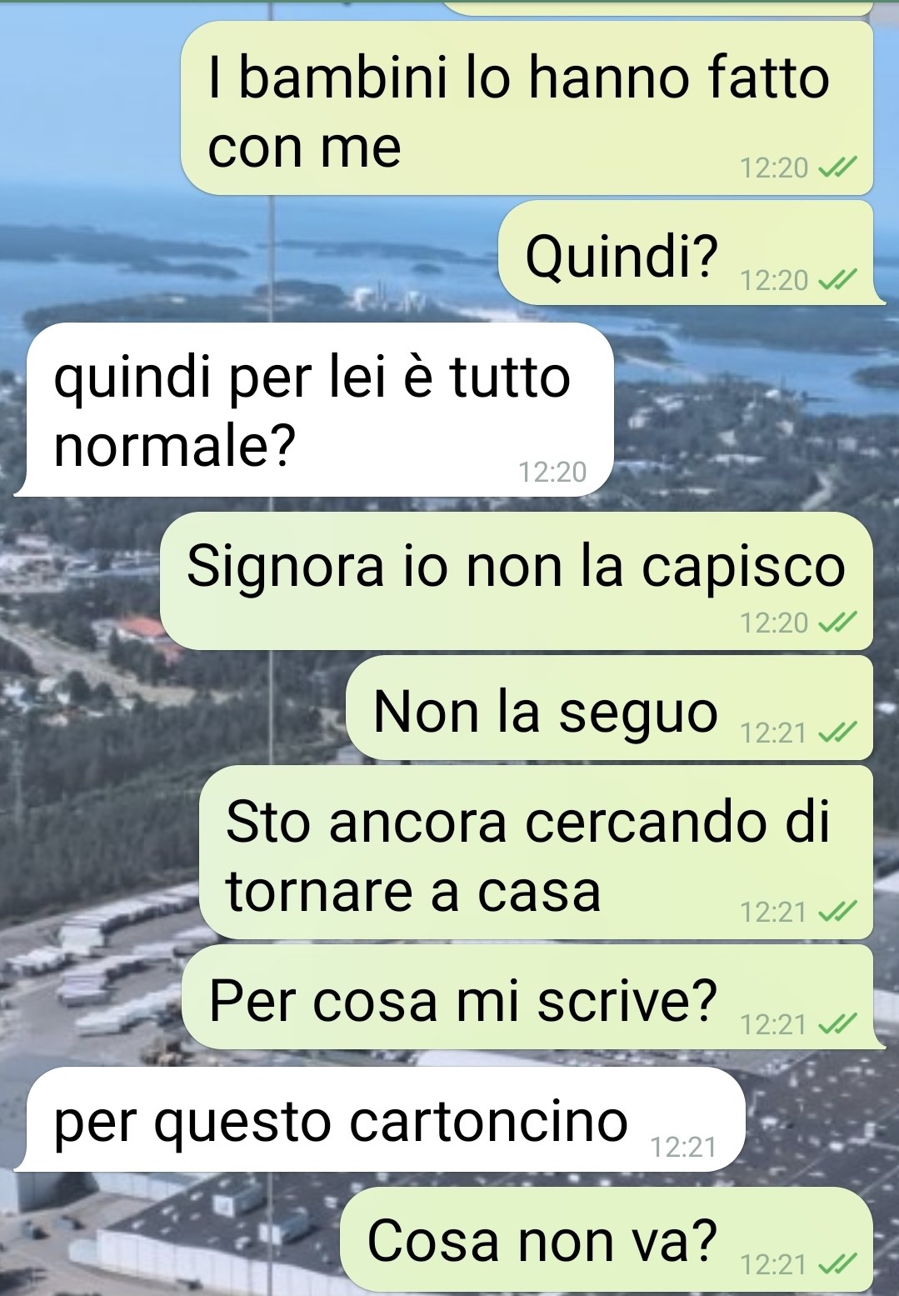Tap the "Signora io non la capisco" message
This screenshot has width=899, height=1296.
click(x=516, y=581)
